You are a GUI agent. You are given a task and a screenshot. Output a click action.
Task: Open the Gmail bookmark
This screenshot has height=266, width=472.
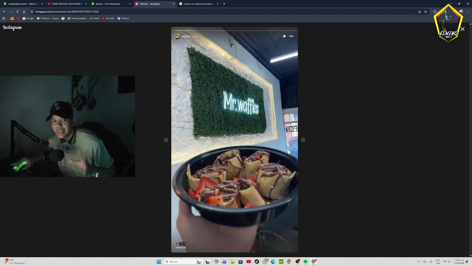94,18
